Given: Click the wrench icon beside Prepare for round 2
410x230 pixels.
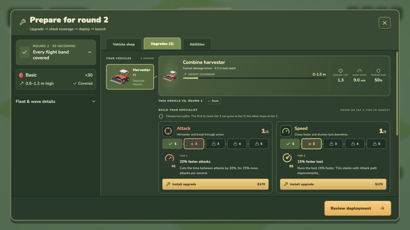Looking at the screenshot, I should pos(22,22).
